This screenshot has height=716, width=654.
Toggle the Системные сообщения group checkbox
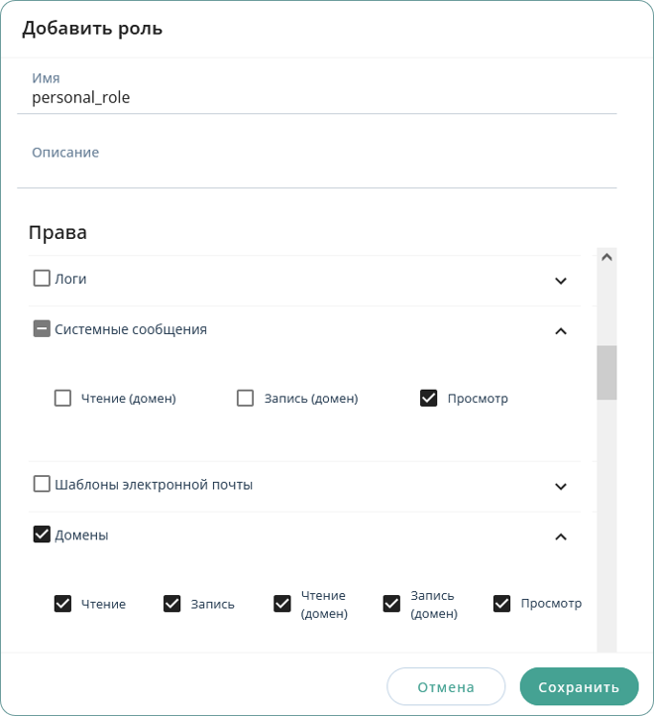coord(42,329)
